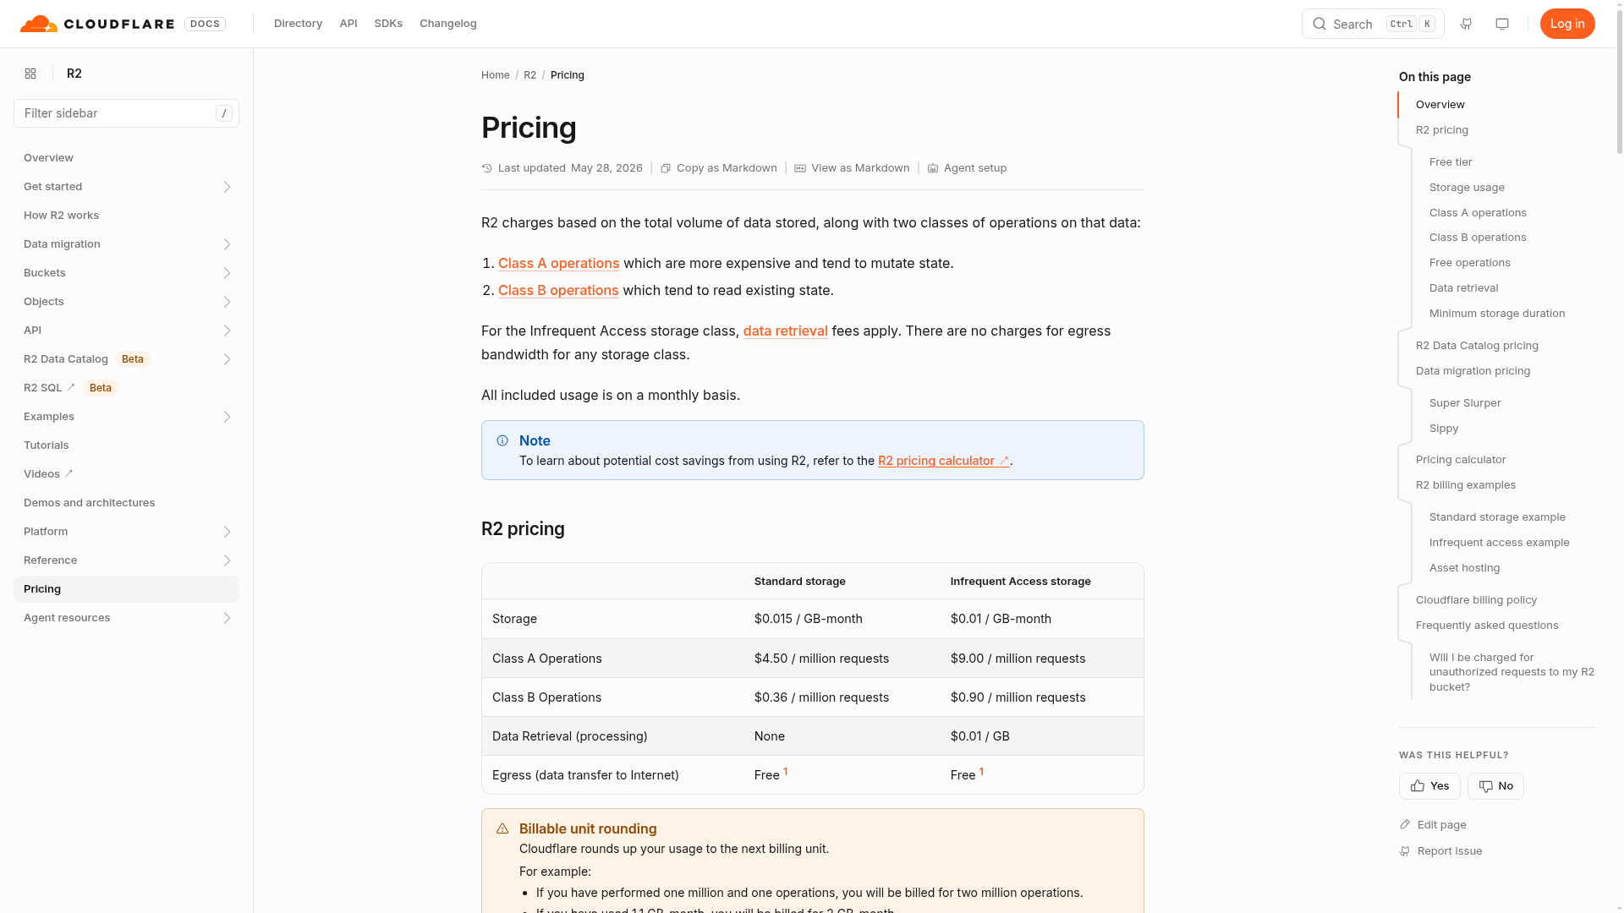Click the Home breadcrumb link
Screen dimensions: 1624x913
pos(496,75)
